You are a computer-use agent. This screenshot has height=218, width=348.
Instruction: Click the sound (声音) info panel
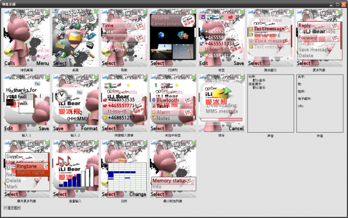tap(271, 103)
